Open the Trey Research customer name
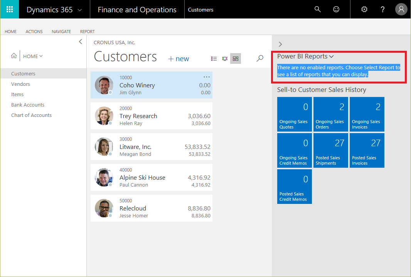 (138, 116)
